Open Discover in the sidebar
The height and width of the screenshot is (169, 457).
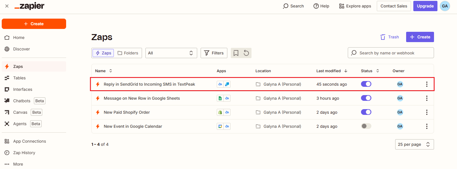(x=34, y=49)
